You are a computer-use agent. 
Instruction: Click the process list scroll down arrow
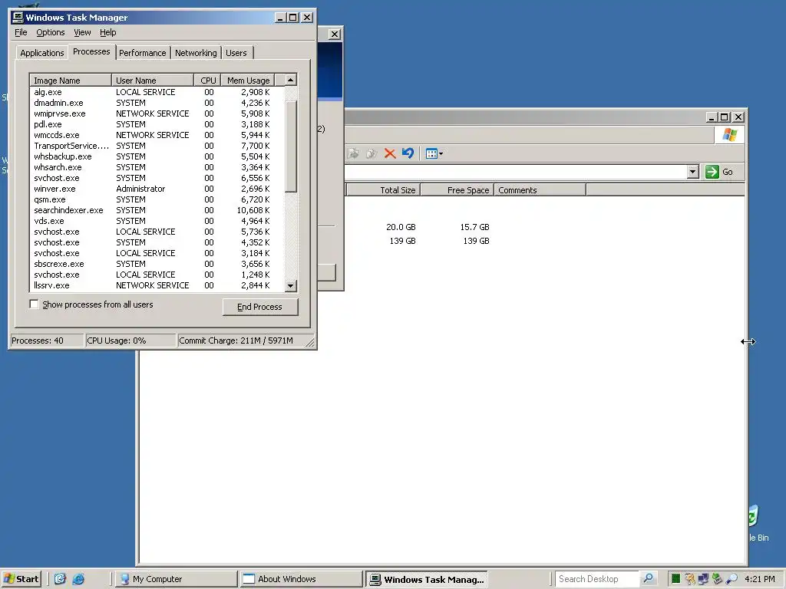tap(291, 286)
